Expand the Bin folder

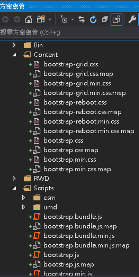tap(14, 45)
